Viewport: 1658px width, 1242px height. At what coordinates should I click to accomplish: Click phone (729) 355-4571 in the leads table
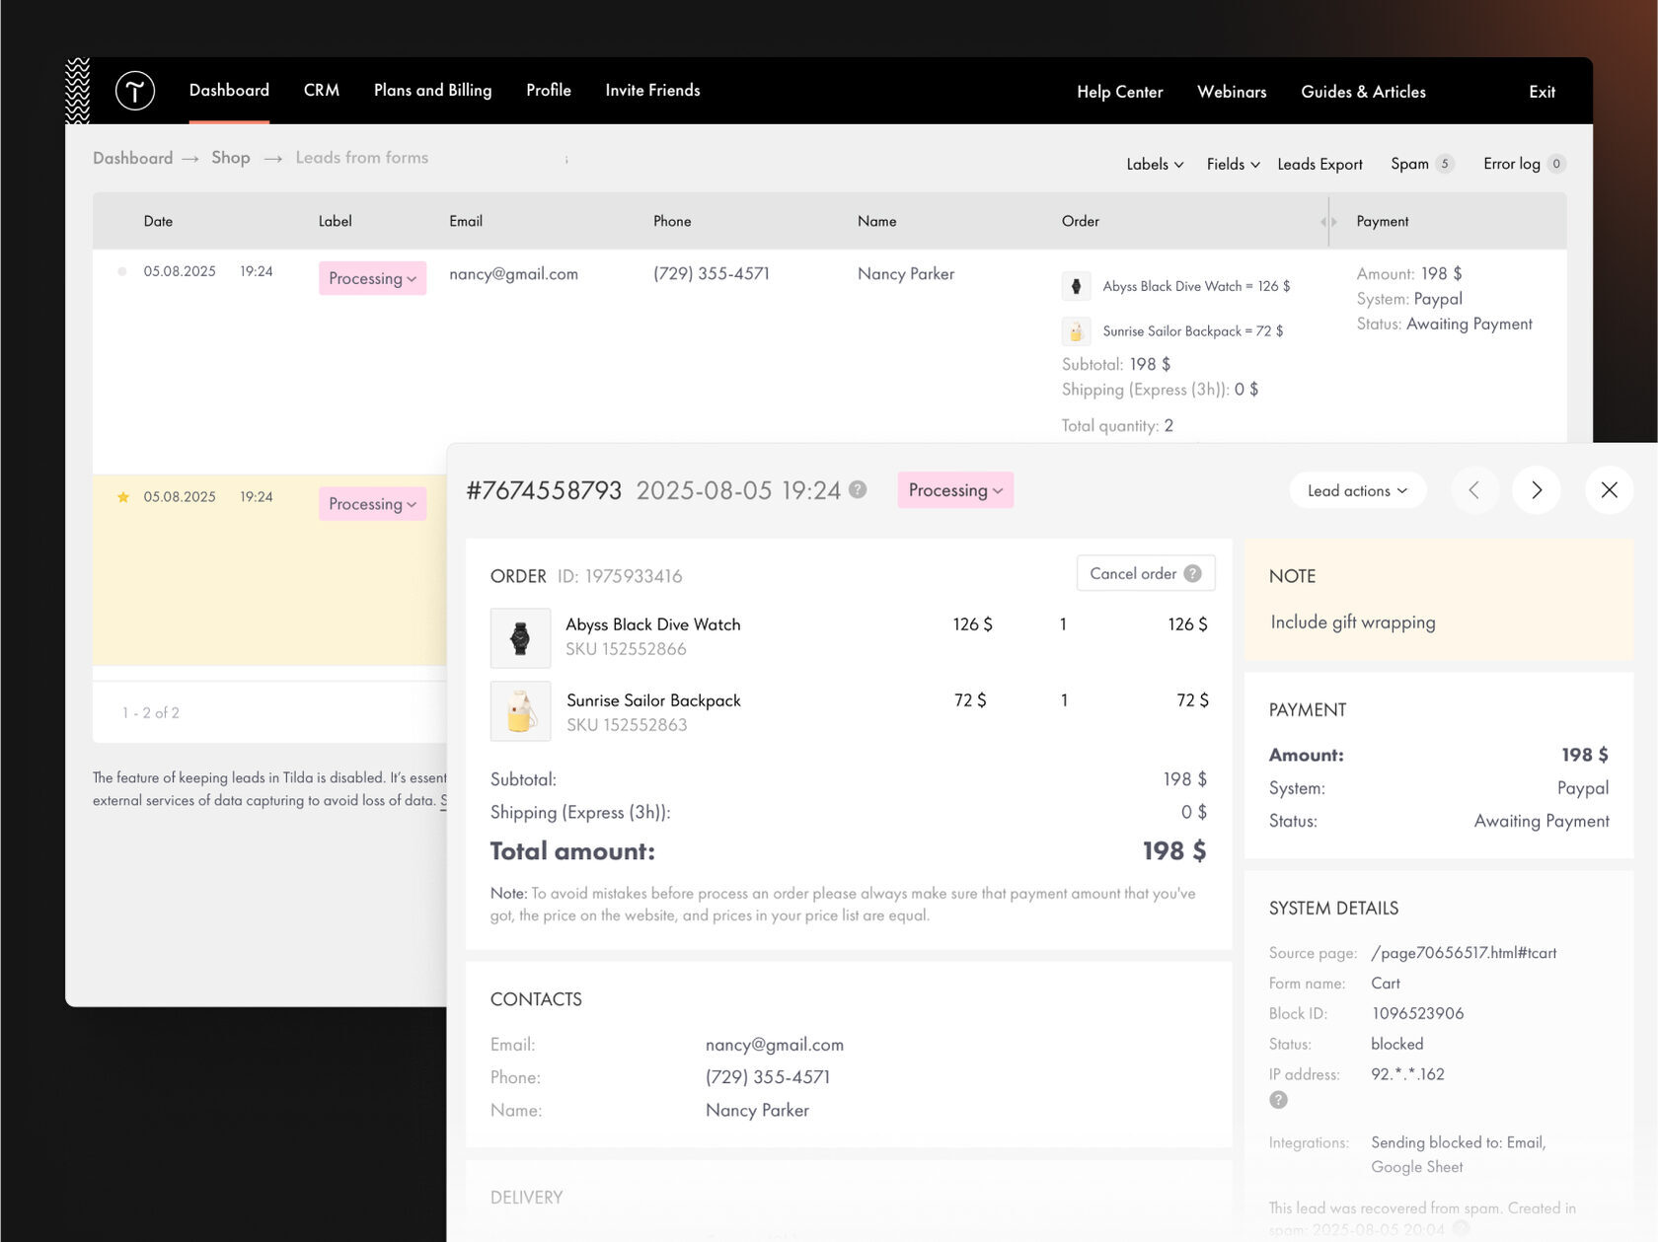click(x=712, y=274)
